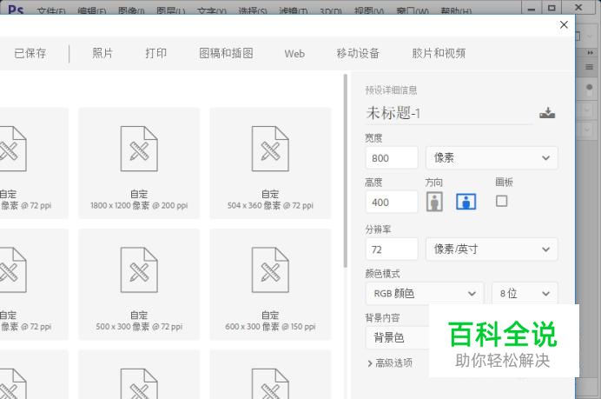This screenshot has width=601, height=399.
Task: Switch to 移动设备 tab
Action: coord(358,53)
